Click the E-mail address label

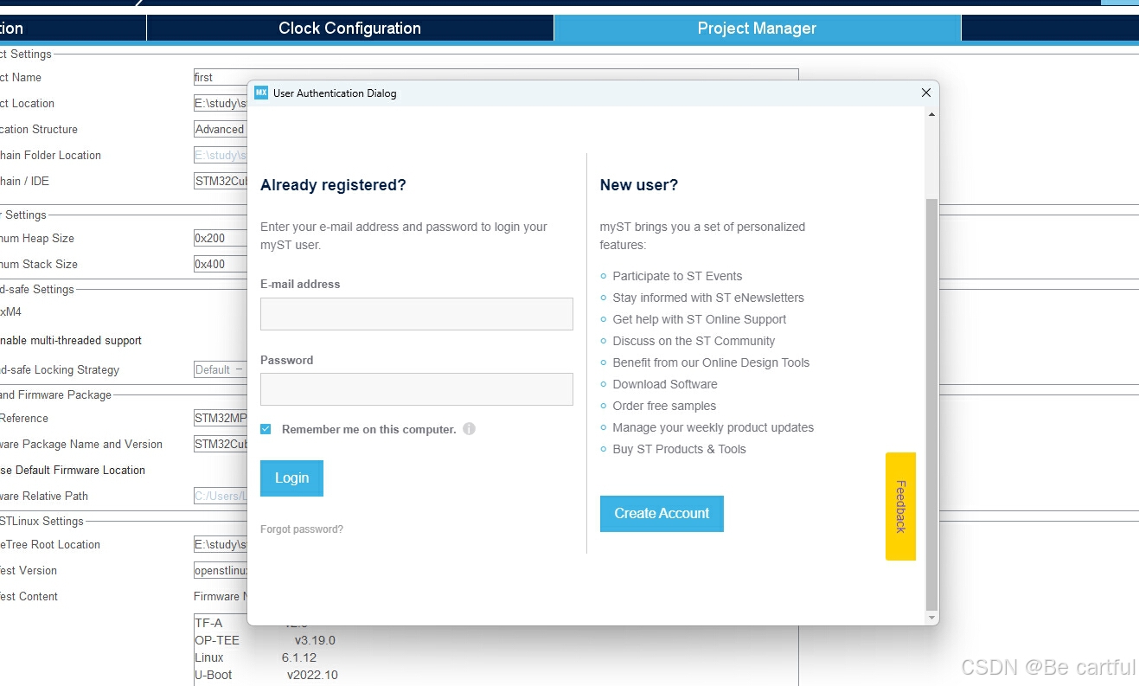point(300,284)
